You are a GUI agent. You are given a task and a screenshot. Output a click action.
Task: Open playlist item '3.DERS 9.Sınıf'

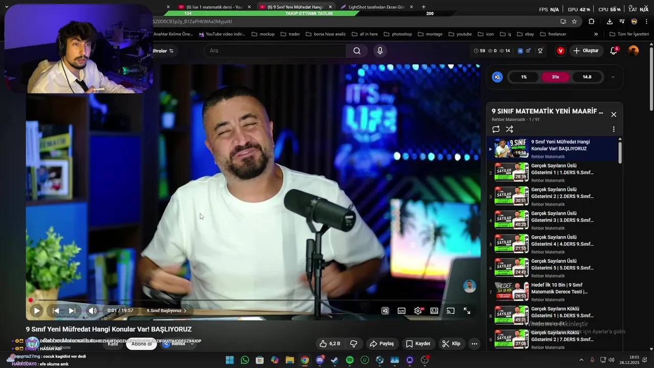554,220
